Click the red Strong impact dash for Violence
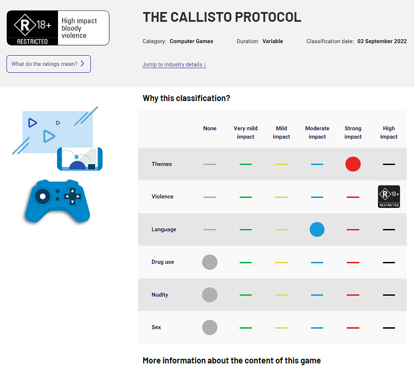Image resolution: width=414 pixels, height=375 pixels. 353,197
